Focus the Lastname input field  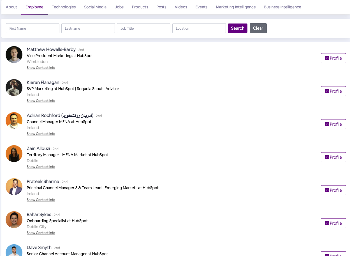click(x=88, y=28)
